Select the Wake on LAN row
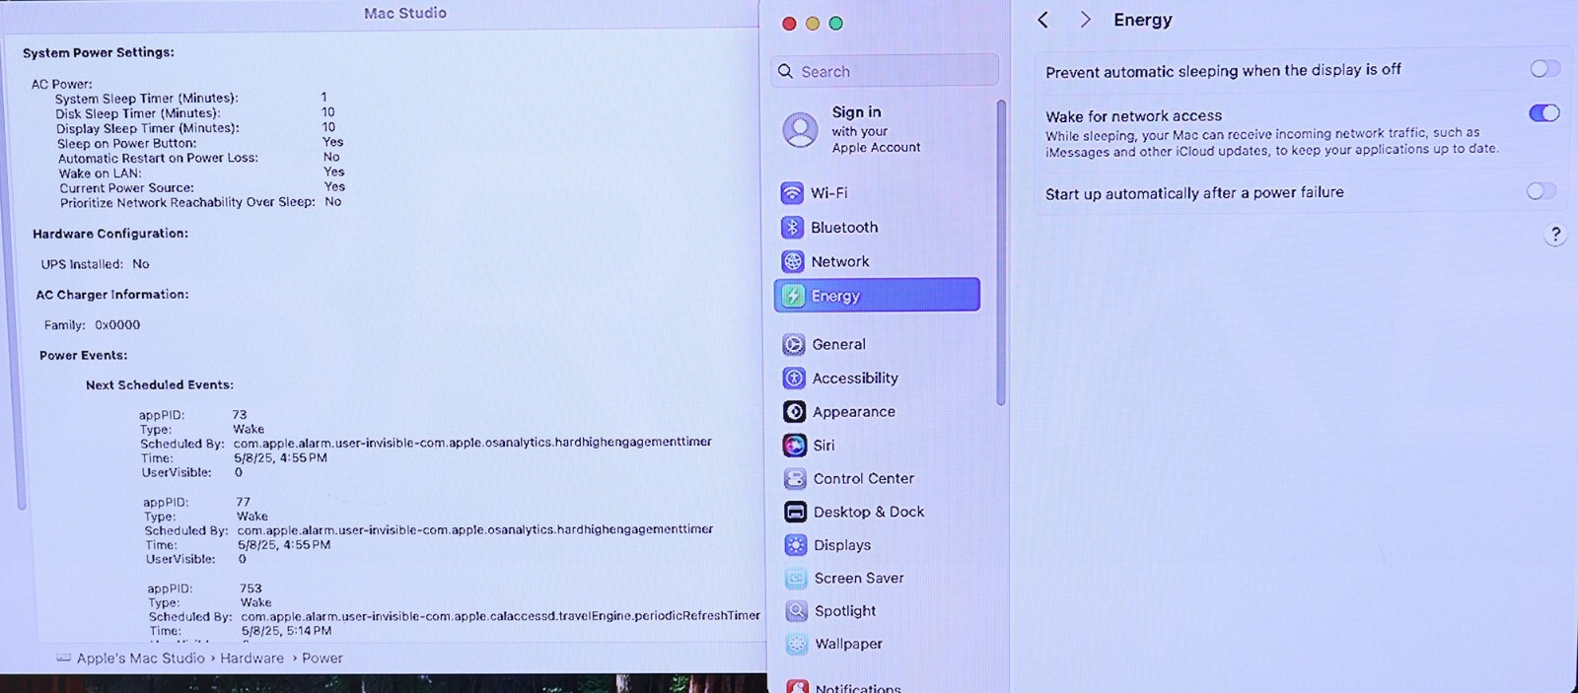Viewport: 1578px width, 693px height. pos(202,173)
